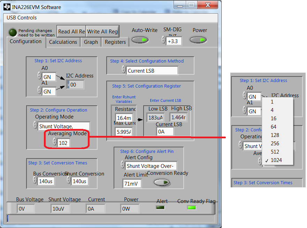Open the USB Controls menu
Image resolution: width=307 pixels, height=228 pixels.
click(x=22, y=18)
